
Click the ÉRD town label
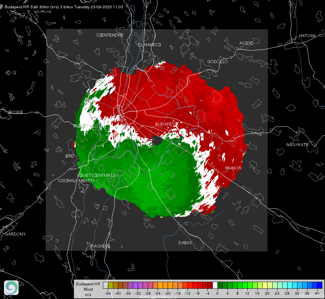click(70, 156)
